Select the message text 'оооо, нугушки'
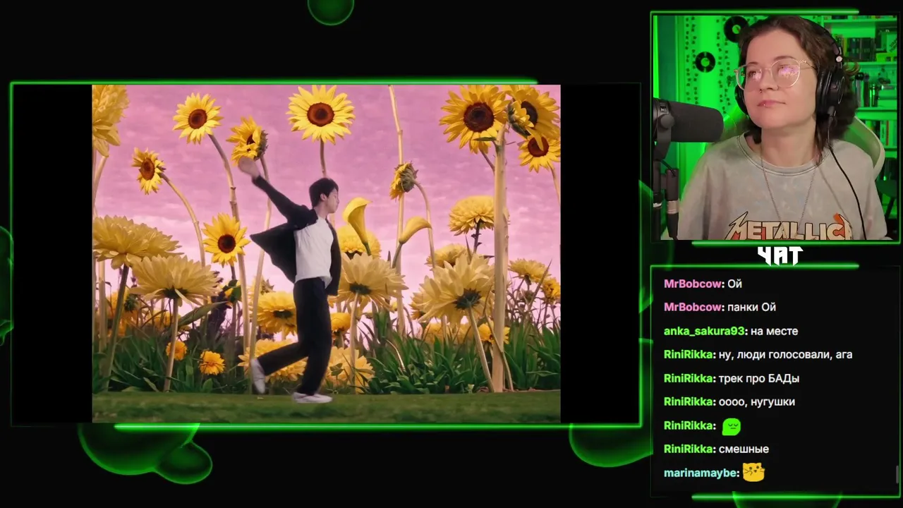903x508 pixels. pyautogui.click(x=757, y=401)
